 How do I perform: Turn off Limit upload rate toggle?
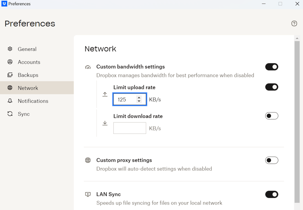(272, 87)
